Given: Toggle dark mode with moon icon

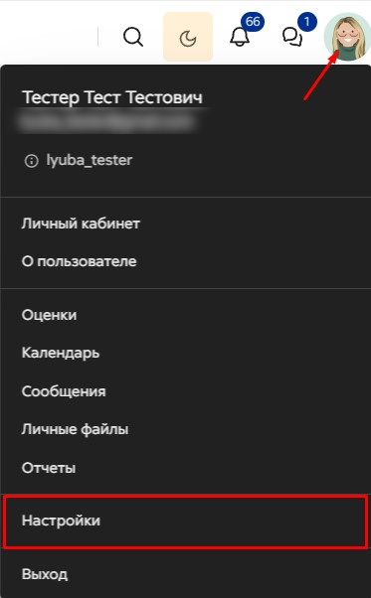Looking at the screenshot, I should (188, 37).
